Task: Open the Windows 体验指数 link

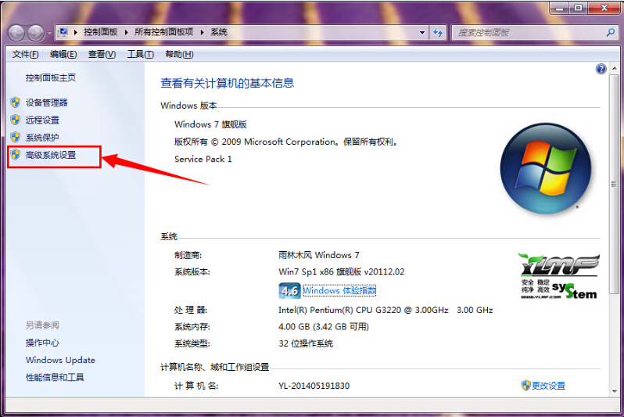Action: click(339, 290)
